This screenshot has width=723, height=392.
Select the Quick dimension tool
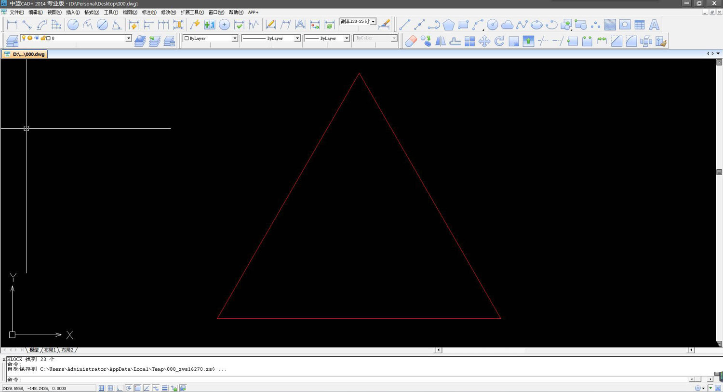[x=134, y=25]
